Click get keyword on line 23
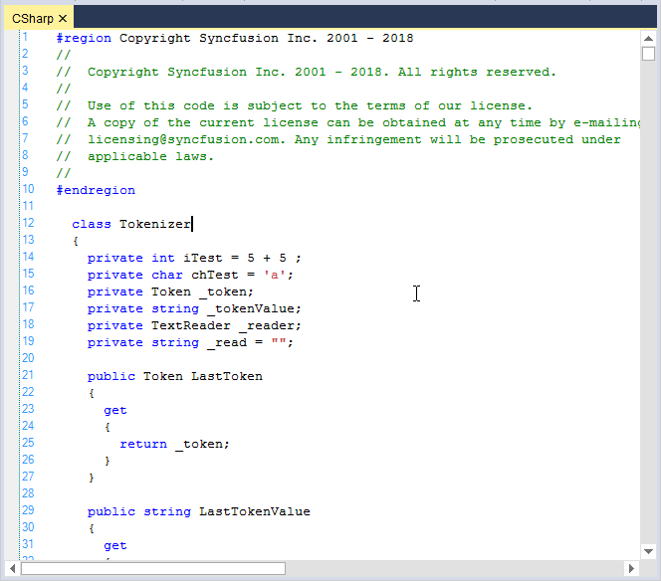The height and width of the screenshot is (581, 661). point(115,410)
